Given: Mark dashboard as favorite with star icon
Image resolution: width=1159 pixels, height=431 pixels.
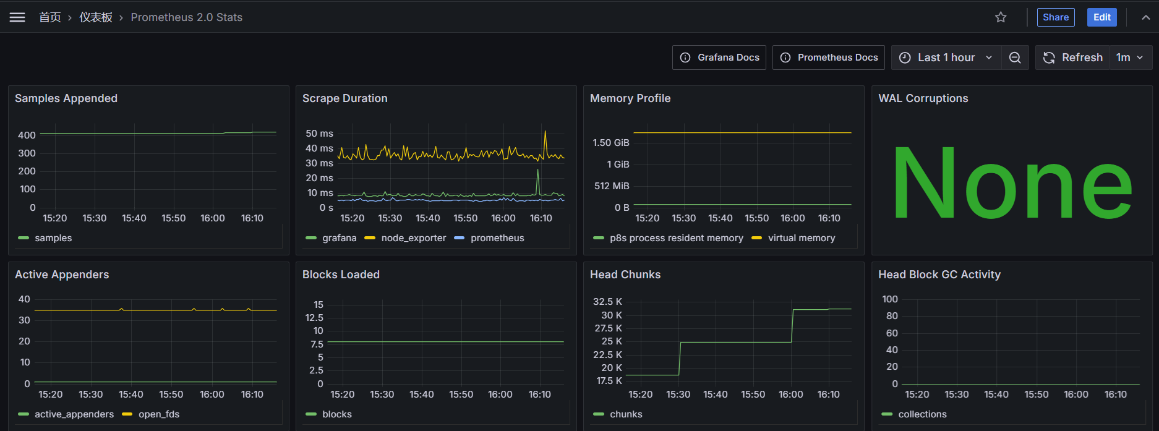Looking at the screenshot, I should click(x=1001, y=17).
